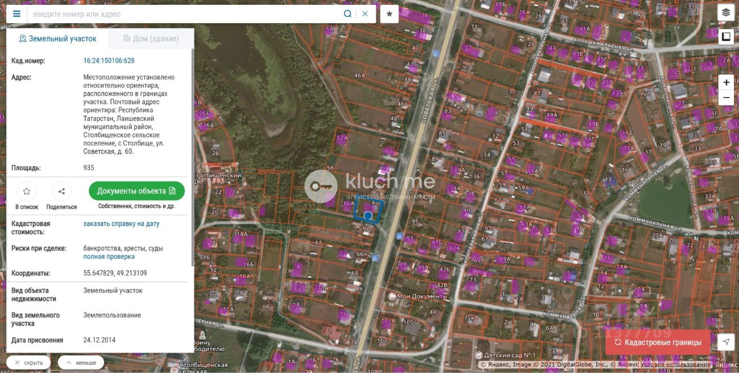Open the Документы объекта button

pos(137,191)
